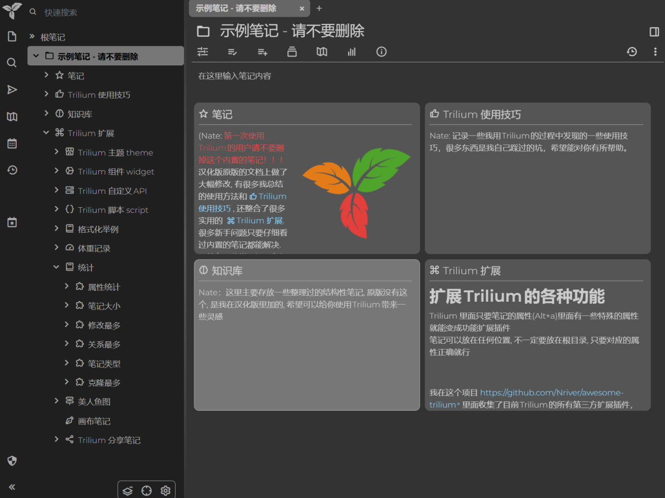The width and height of the screenshot is (665, 498).
Task: Click the Recent Changes clock icon in sidebar
Action: (12, 170)
